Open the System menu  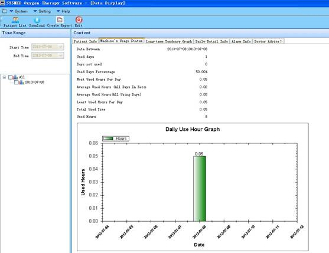[18, 11]
